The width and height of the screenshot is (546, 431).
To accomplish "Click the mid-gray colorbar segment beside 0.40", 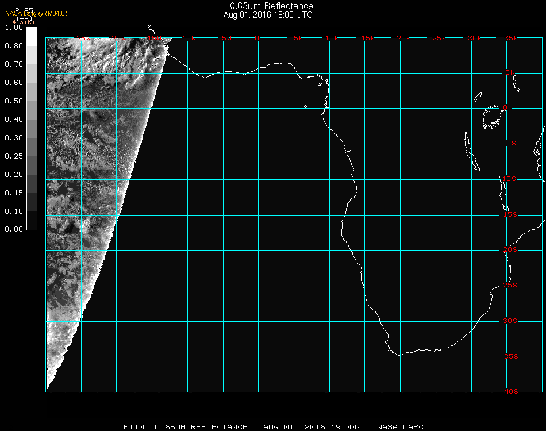I will pyautogui.click(x=32, y=129).
